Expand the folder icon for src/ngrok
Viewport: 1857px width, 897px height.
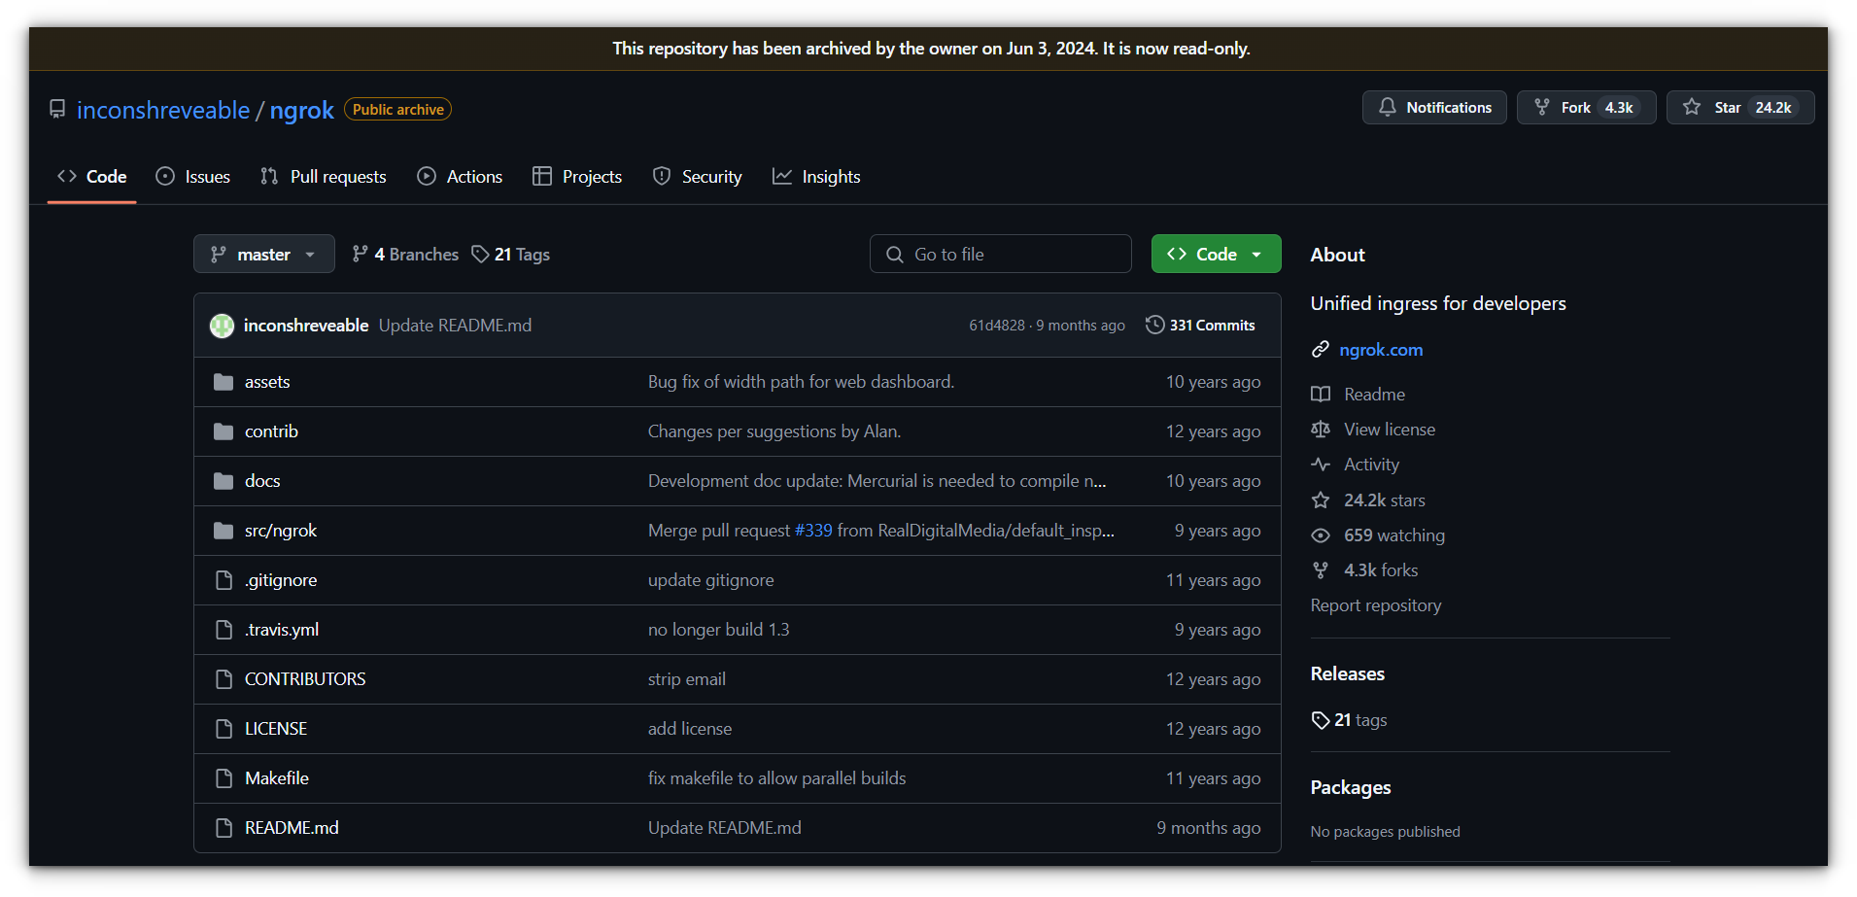223,531
